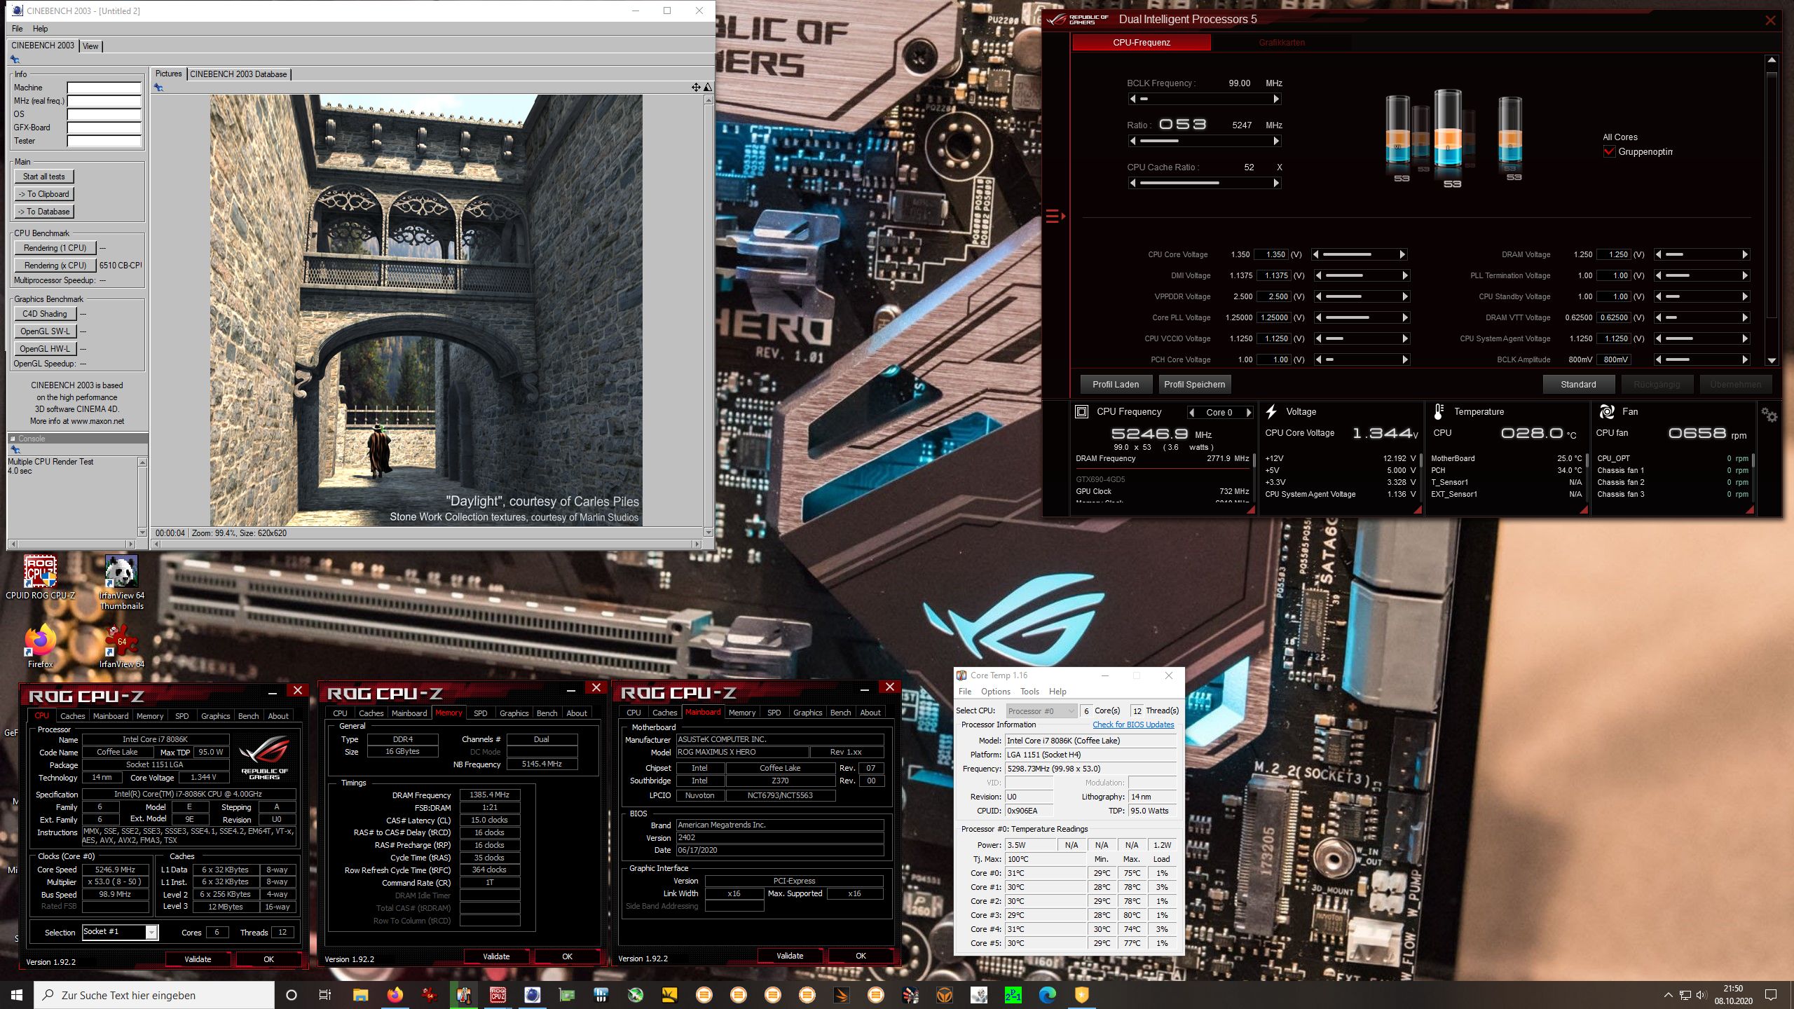The height and width of the screenshot is (1009, 1794).
Task: Decrease CPU Cache Ratio with the left arrow
Action: click(x=1132, y=183)
